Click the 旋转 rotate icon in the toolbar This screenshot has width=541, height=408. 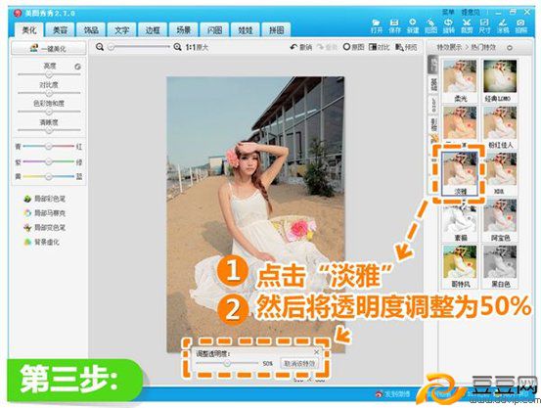point(448,26)
